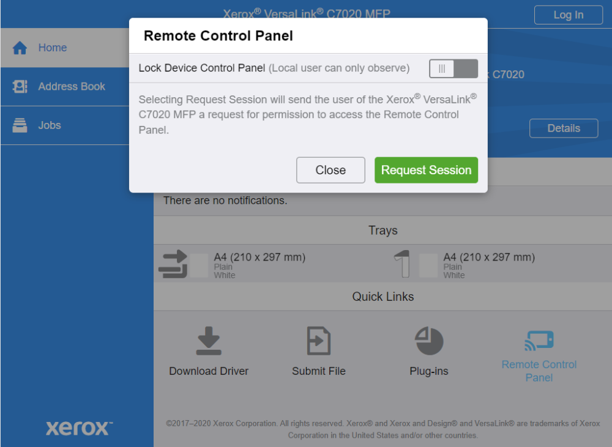Launch the Remote Control Panel icon
Viewport: 612px width, 447px height.
click(x=539, y=341)
